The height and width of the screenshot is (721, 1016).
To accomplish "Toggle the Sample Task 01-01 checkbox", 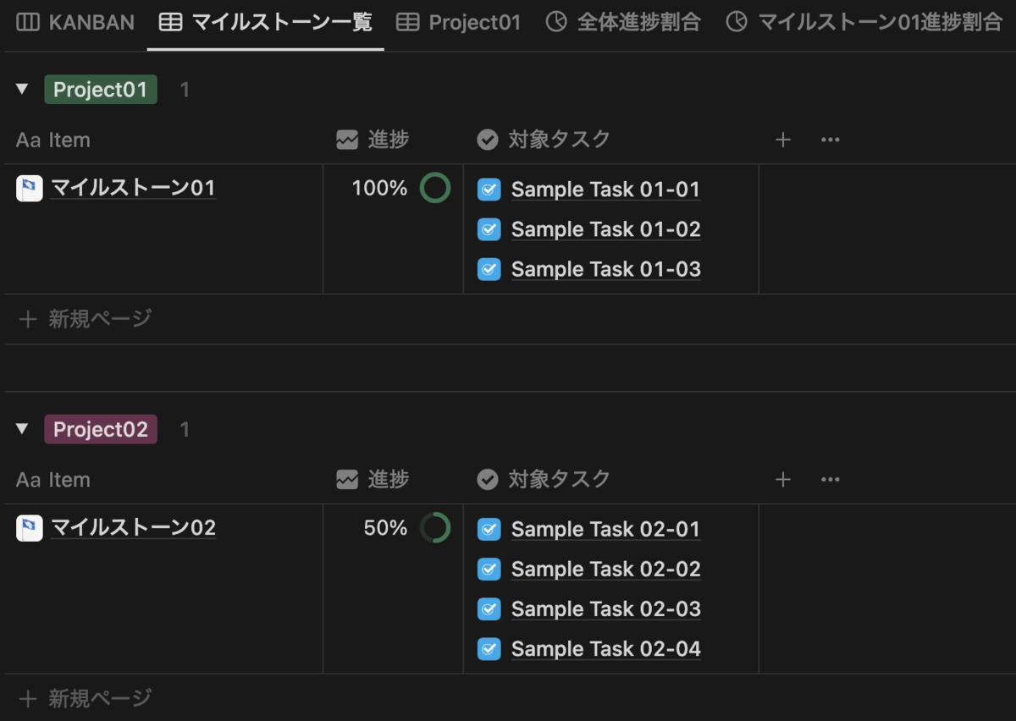I will point(489,190).
